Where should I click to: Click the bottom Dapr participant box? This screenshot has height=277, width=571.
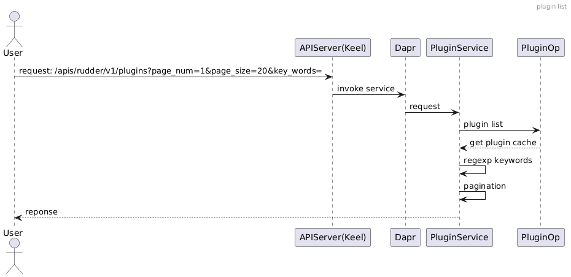coord(405,238)
